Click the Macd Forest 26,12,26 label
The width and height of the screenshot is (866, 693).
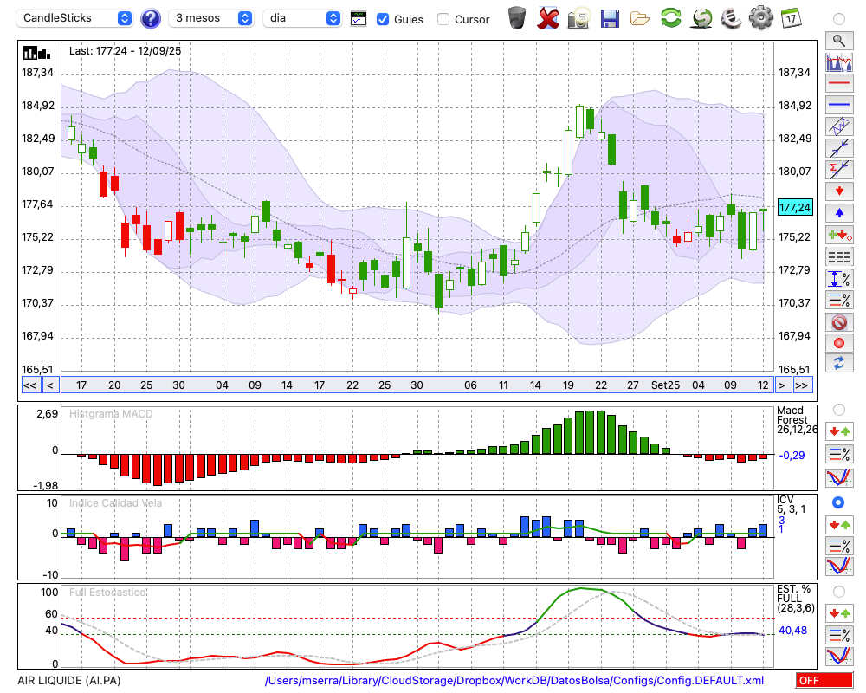[x=796, y=420]
